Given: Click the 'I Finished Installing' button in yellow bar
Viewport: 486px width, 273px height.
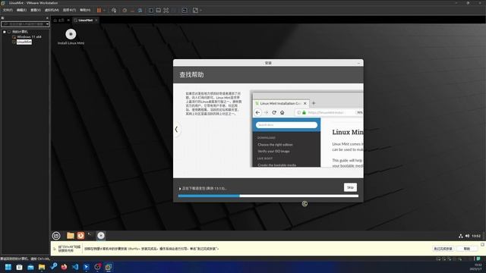Looking at the screenshot, I should (x=443, y=249).
